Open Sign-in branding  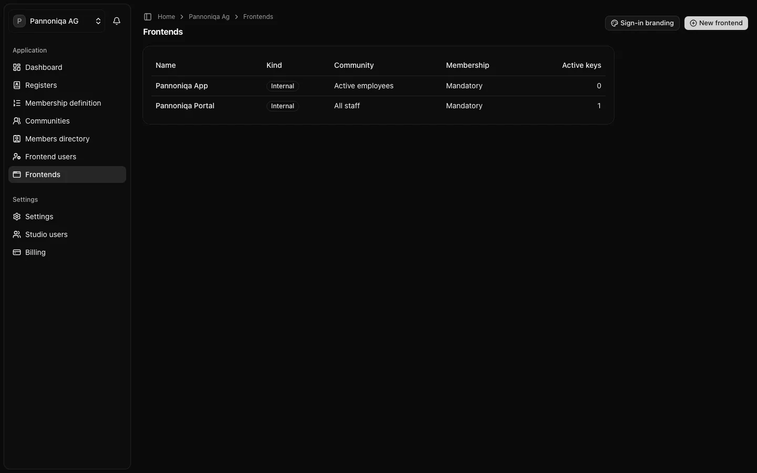pyautogui.click(x=642, y=23)
